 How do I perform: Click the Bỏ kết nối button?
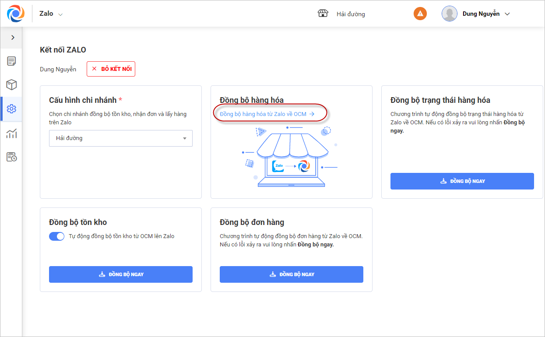point(111,69)
